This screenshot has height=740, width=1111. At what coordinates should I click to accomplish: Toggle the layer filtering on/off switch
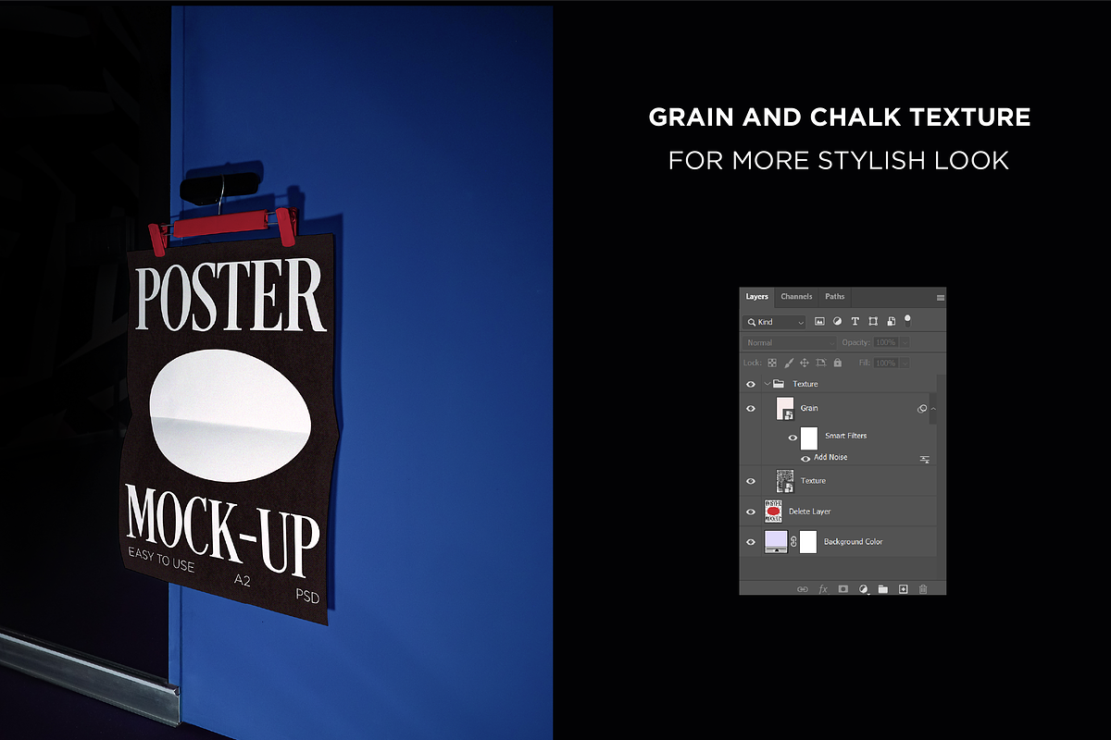pos(907,320)
